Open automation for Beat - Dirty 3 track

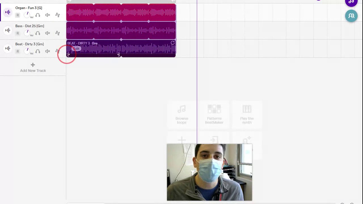pyautogui.click(x=58, y=51)
